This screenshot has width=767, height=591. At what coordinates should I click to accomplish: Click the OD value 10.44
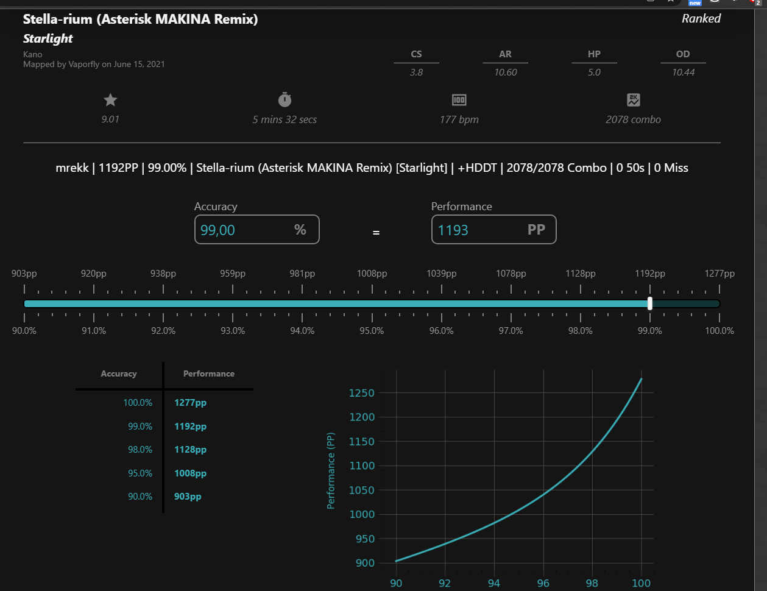click(683, 72)
